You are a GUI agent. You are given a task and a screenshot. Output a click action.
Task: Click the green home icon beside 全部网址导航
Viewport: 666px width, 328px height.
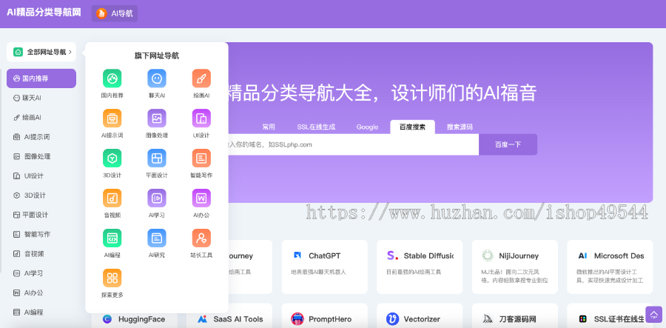[x=18, y=53]
